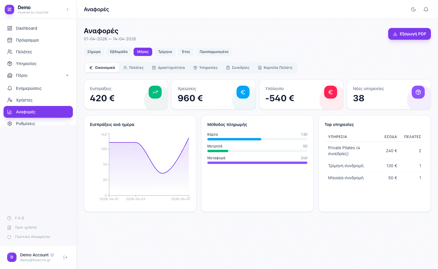This screenshot has height=269, width=438.
Task: Switch to the Οικονομικά tab
Action: (x=102, y=68)
